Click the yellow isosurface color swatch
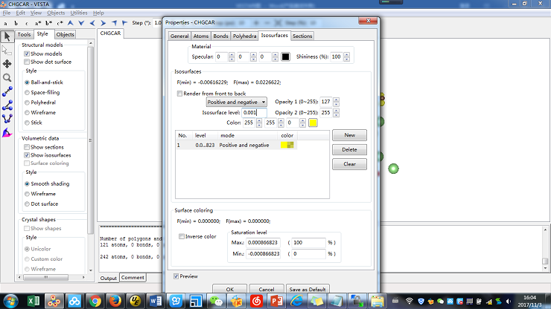This screenshot has width=551, height=309. (x=313, y=123)
